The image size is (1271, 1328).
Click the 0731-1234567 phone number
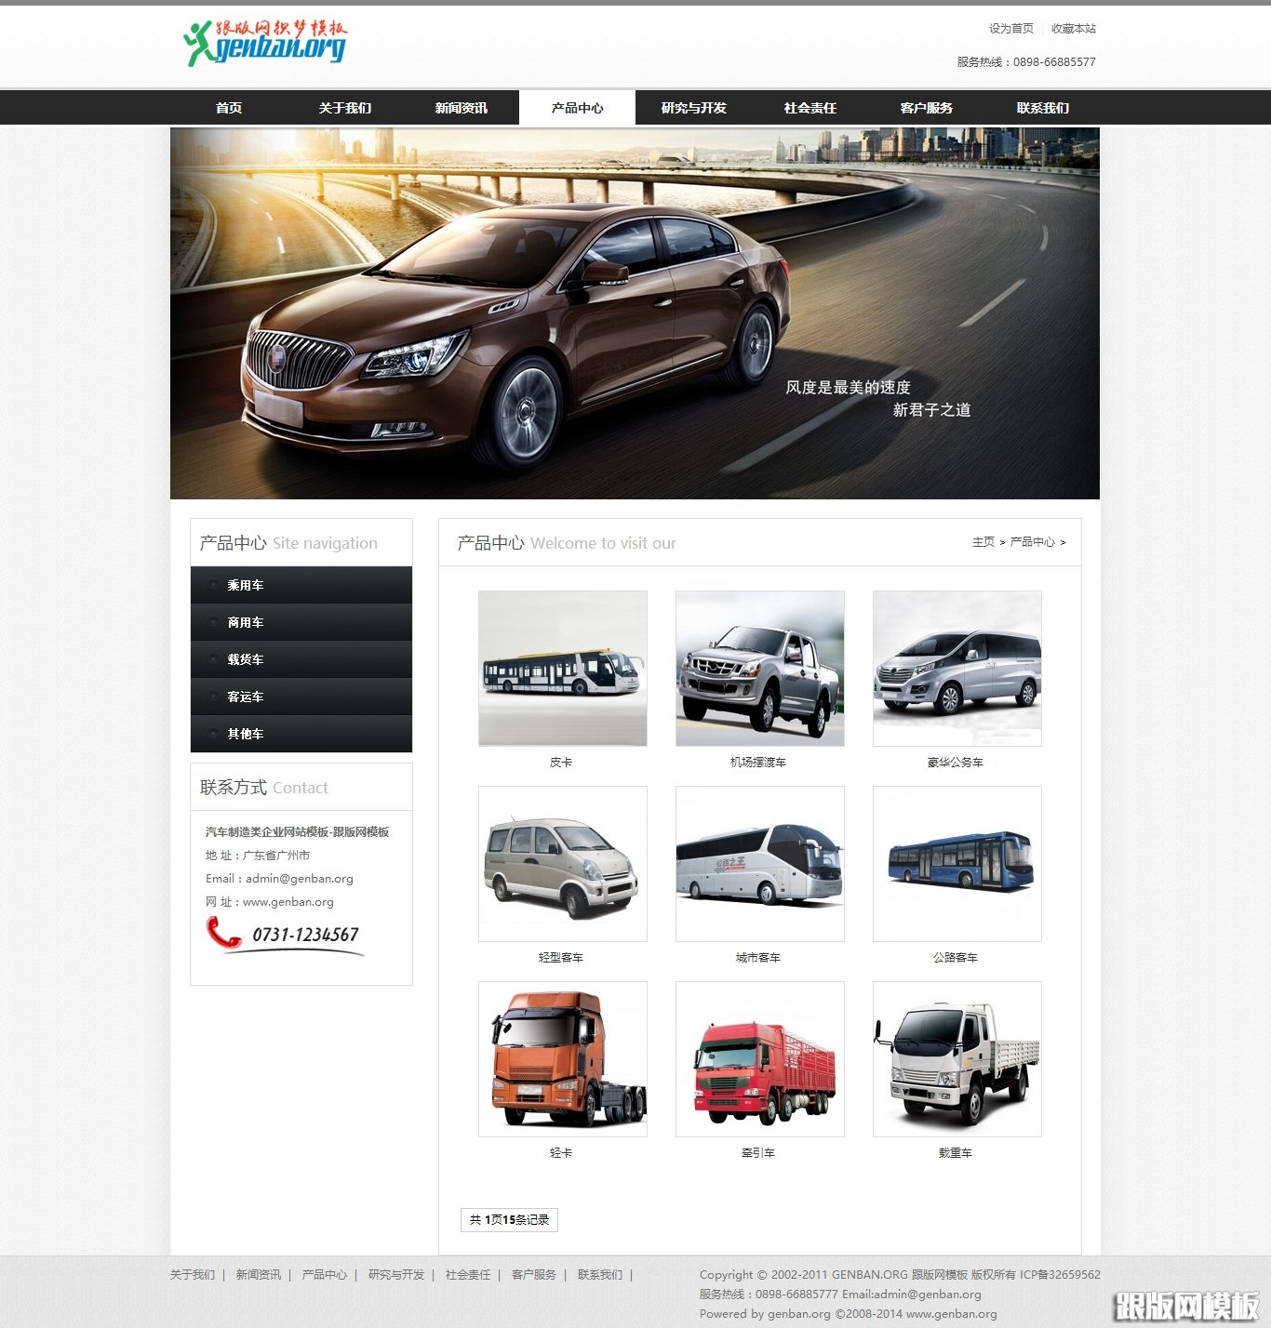[305, 935]
